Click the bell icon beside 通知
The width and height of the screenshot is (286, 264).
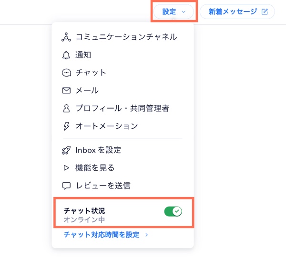pos(66,55)
